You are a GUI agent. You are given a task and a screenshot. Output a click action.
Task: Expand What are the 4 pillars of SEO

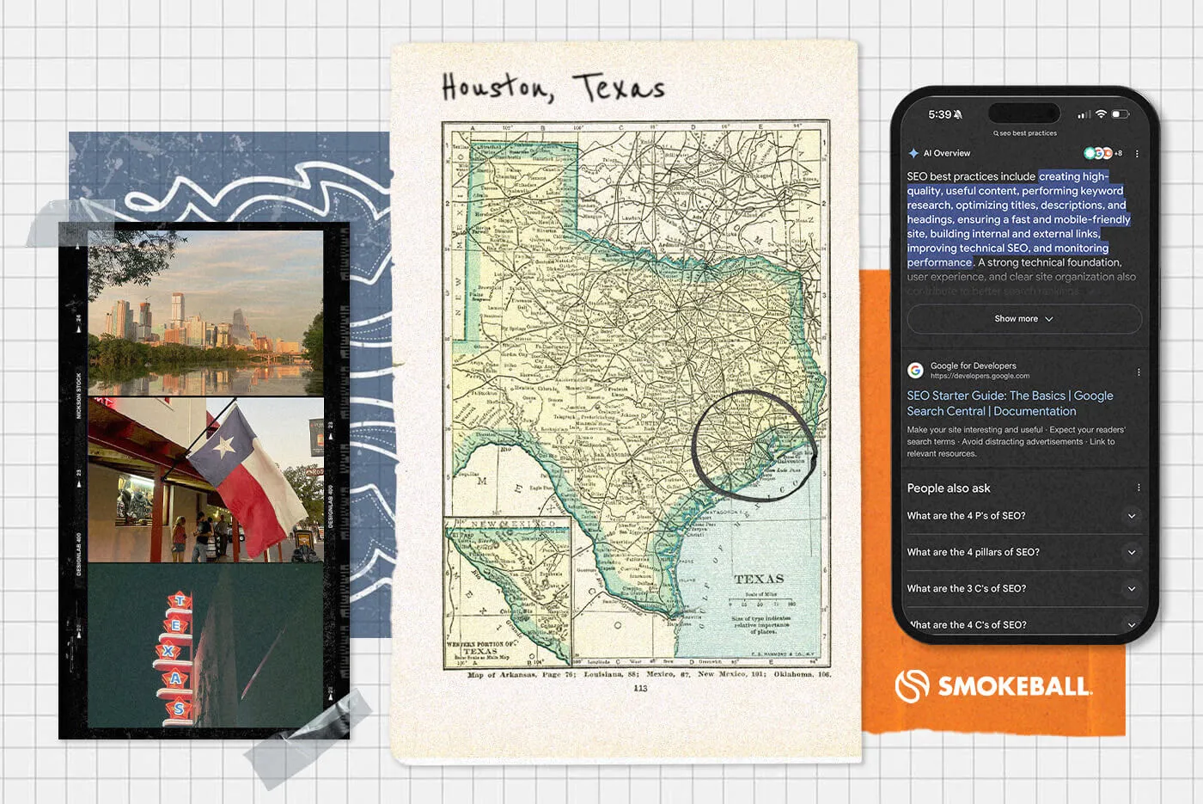coord(1023,552)
